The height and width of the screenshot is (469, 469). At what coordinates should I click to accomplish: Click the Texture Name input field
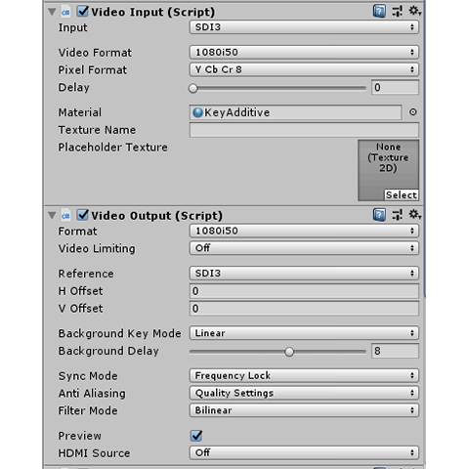point(304,130)
